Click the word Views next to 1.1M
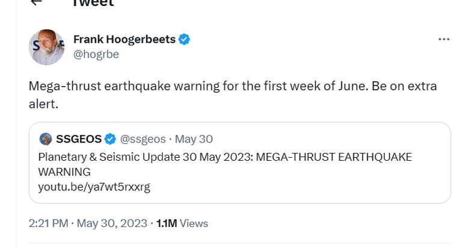Viewport: 462px width, 248px height. pyautogui.click(x=194, y=223)
